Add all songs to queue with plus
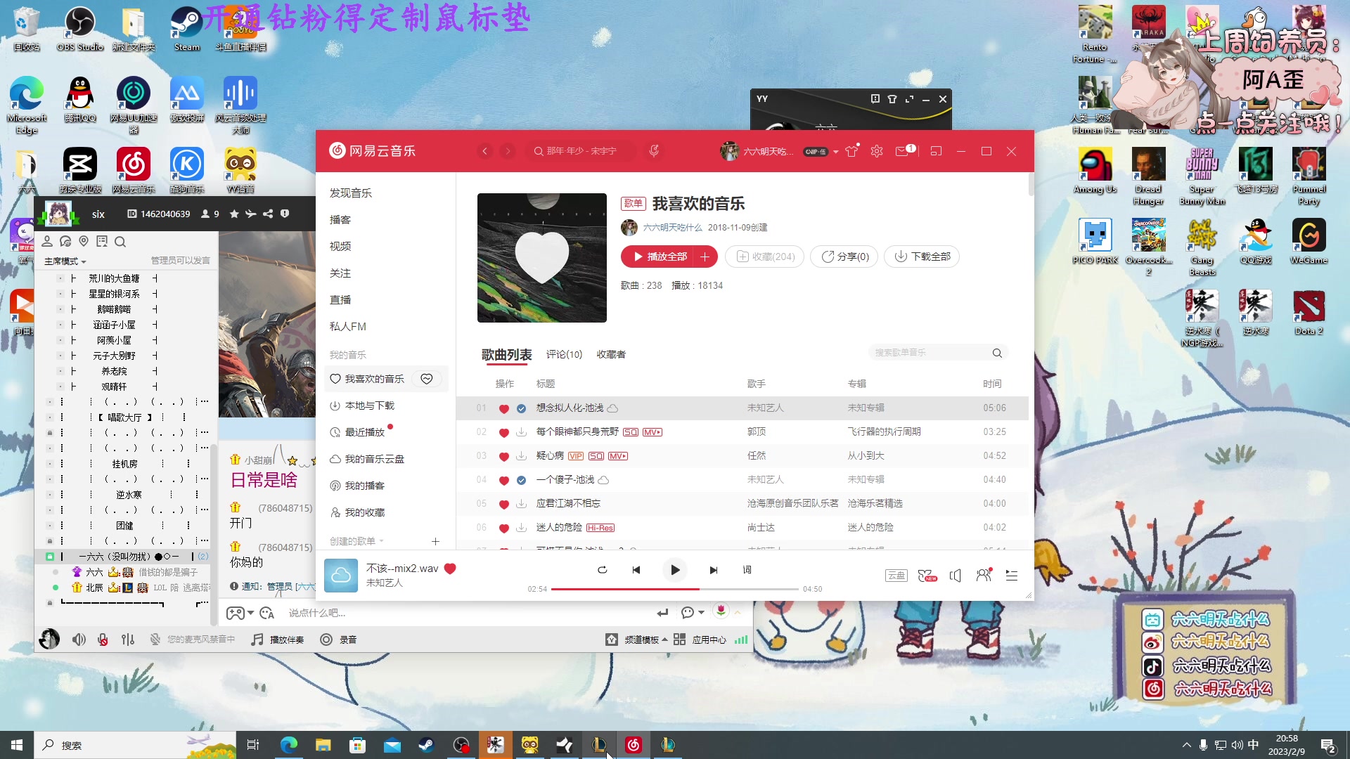 (705, 257)
